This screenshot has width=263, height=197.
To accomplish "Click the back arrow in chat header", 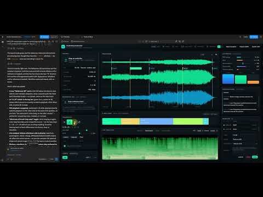I will tap(3, 37).
